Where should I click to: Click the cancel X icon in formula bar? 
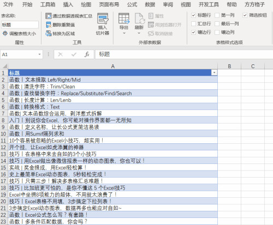pyautogui.click(x=60, y=54)
